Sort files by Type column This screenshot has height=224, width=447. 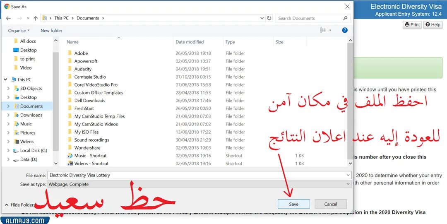pyautogui.click(x=230, y=42)
